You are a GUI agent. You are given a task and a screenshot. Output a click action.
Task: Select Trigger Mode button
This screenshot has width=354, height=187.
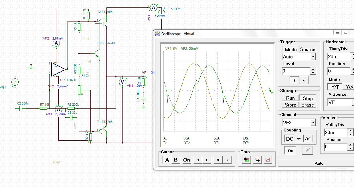[291, 49]
